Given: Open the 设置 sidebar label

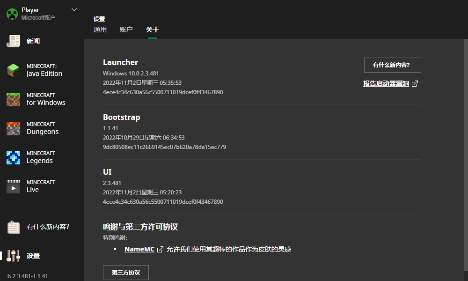Looking at the screenshot, I should click(33, 256).
